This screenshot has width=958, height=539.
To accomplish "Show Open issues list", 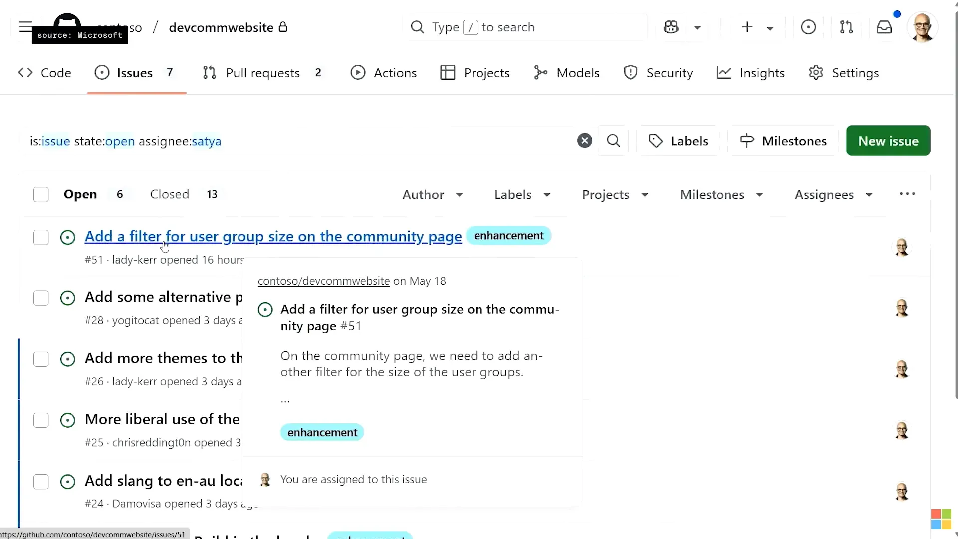I will [94, 194].
